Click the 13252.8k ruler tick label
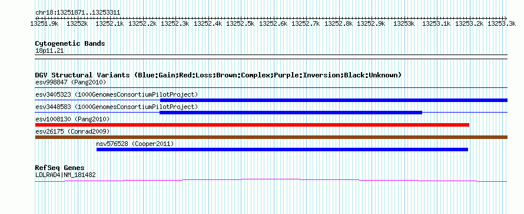Image resolution: width=524 pixels, height=214 pixels. (x=339, y=23)
